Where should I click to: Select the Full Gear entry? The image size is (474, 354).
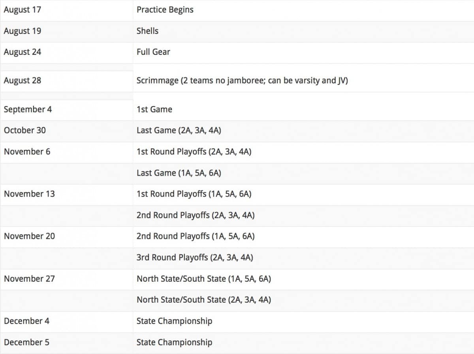[x=153, y=52]
